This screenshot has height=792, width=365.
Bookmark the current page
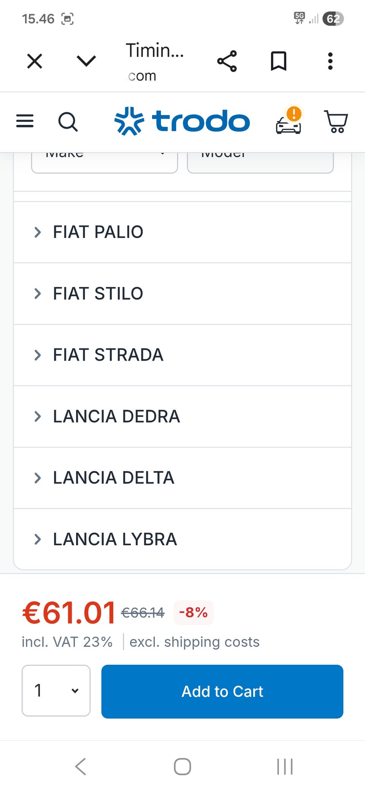[x=278, y=61]
